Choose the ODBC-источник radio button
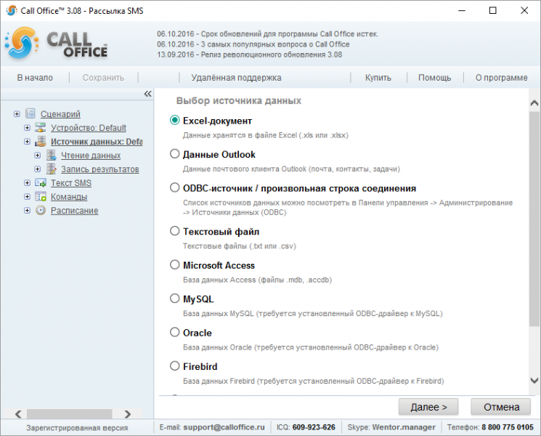 click(x=174, y=187)
